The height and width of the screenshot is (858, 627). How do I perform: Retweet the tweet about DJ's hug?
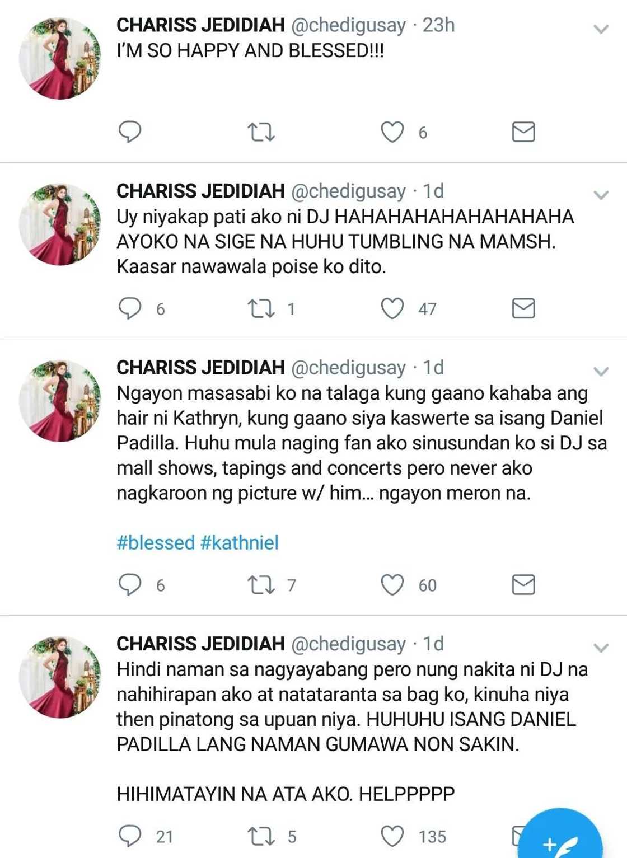[x=261, y=309]
